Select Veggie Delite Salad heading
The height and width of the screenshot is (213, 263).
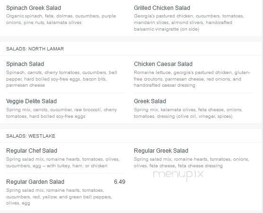[31, 101]
